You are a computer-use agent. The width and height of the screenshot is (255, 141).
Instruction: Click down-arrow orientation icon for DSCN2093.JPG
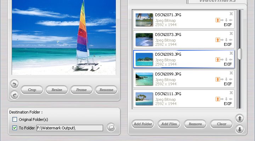tap(226, 60)
